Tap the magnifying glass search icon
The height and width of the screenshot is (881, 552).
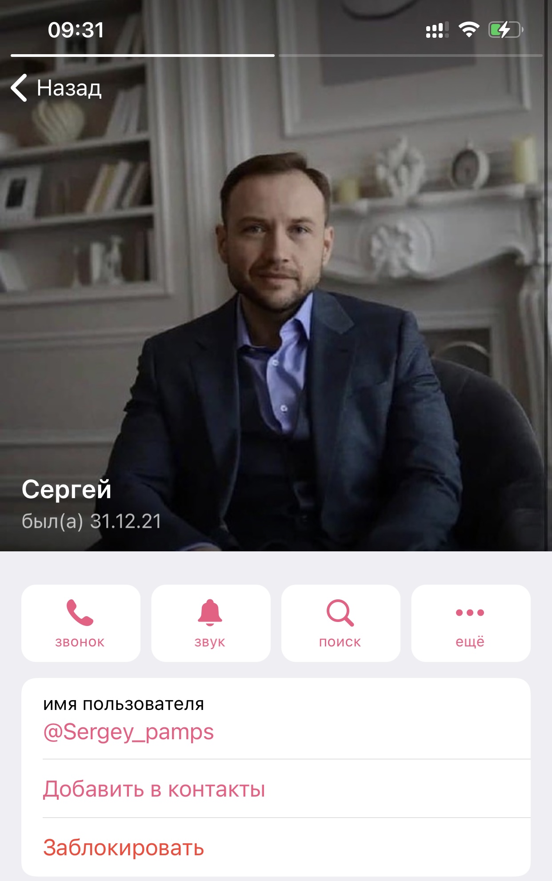[340, 613]
